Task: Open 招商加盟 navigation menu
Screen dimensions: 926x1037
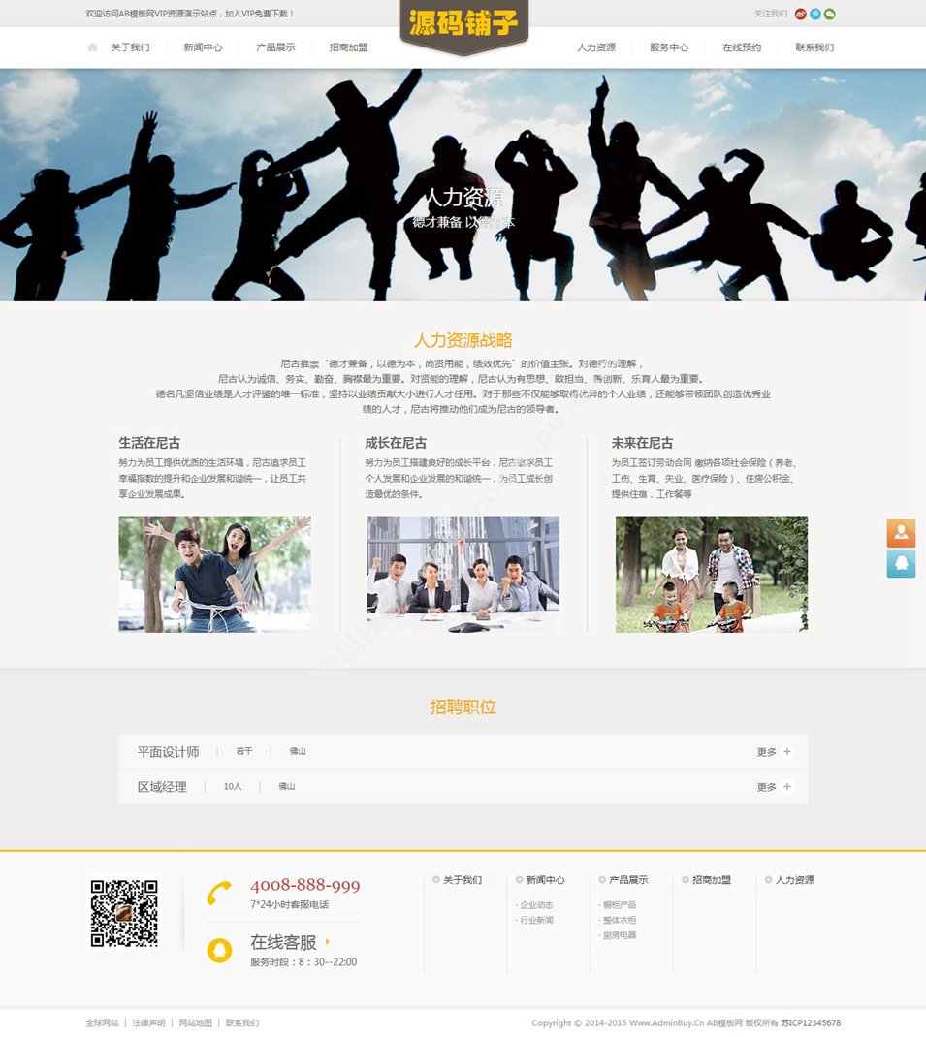Action: click(x=349, y=47)
